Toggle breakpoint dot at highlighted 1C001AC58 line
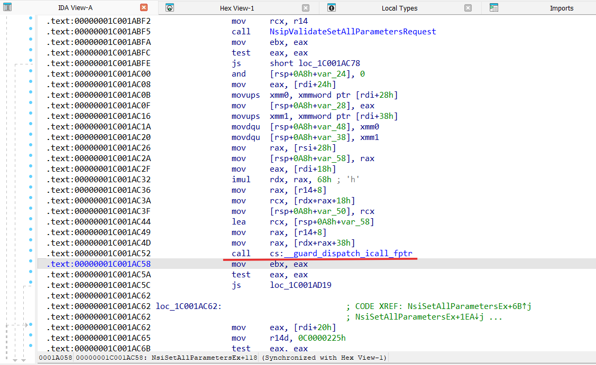 tap(31, 260)
